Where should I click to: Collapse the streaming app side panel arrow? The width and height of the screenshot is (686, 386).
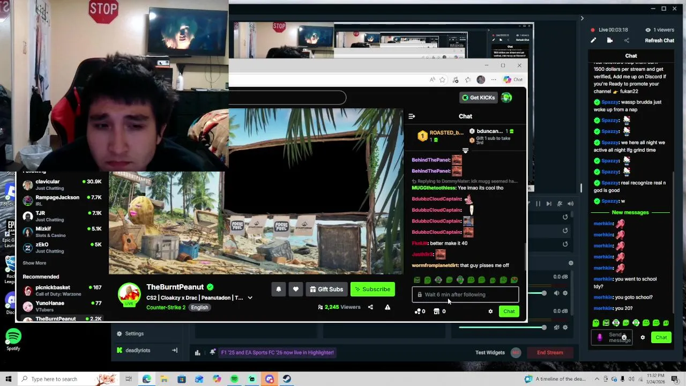coord(582,19)
